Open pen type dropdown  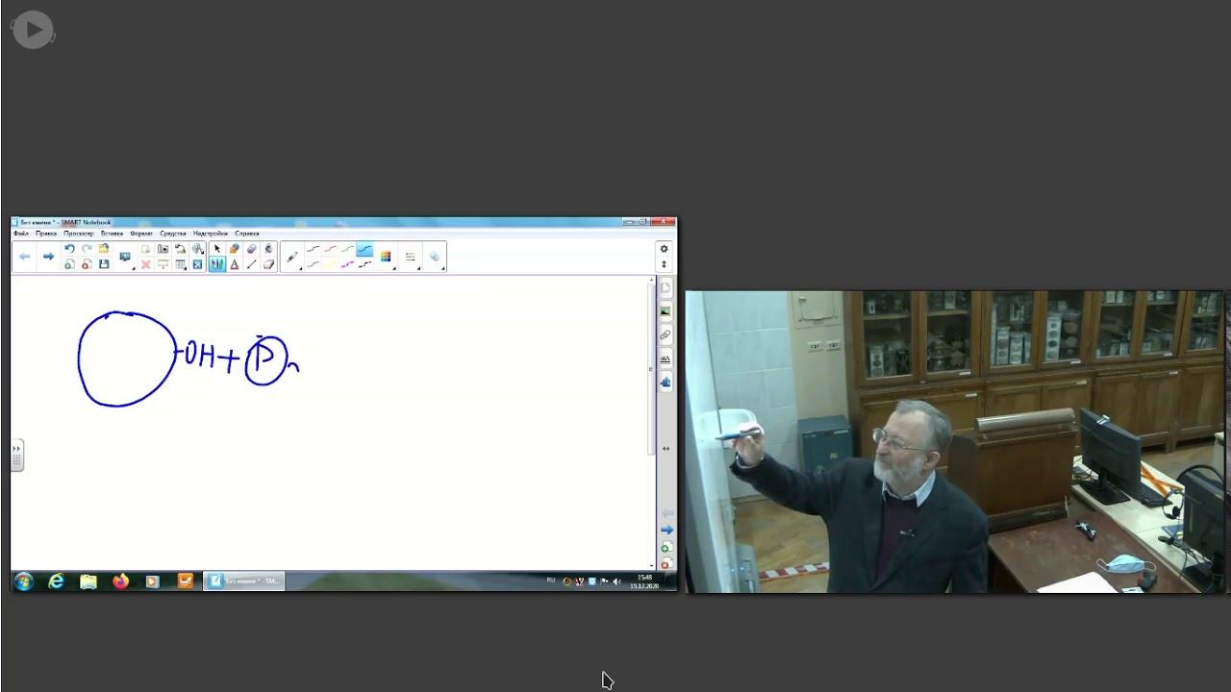(292, 258)
